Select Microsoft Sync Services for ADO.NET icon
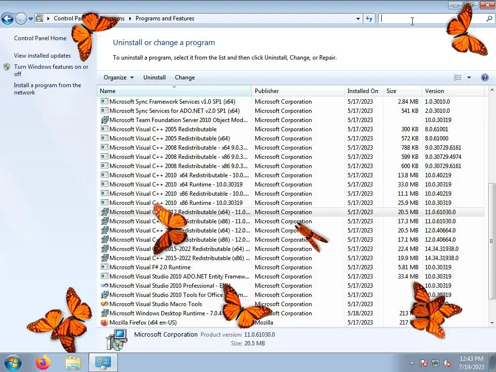 click(105, 111)
